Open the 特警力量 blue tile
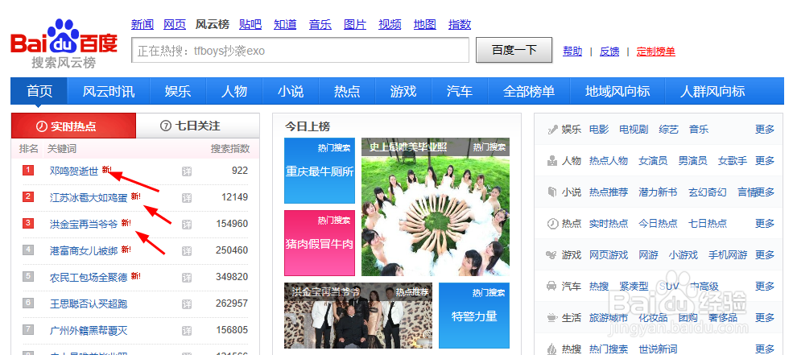 coord(474,315)
